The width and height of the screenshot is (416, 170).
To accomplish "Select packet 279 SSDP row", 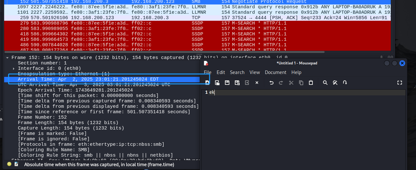I will point(197,23).
